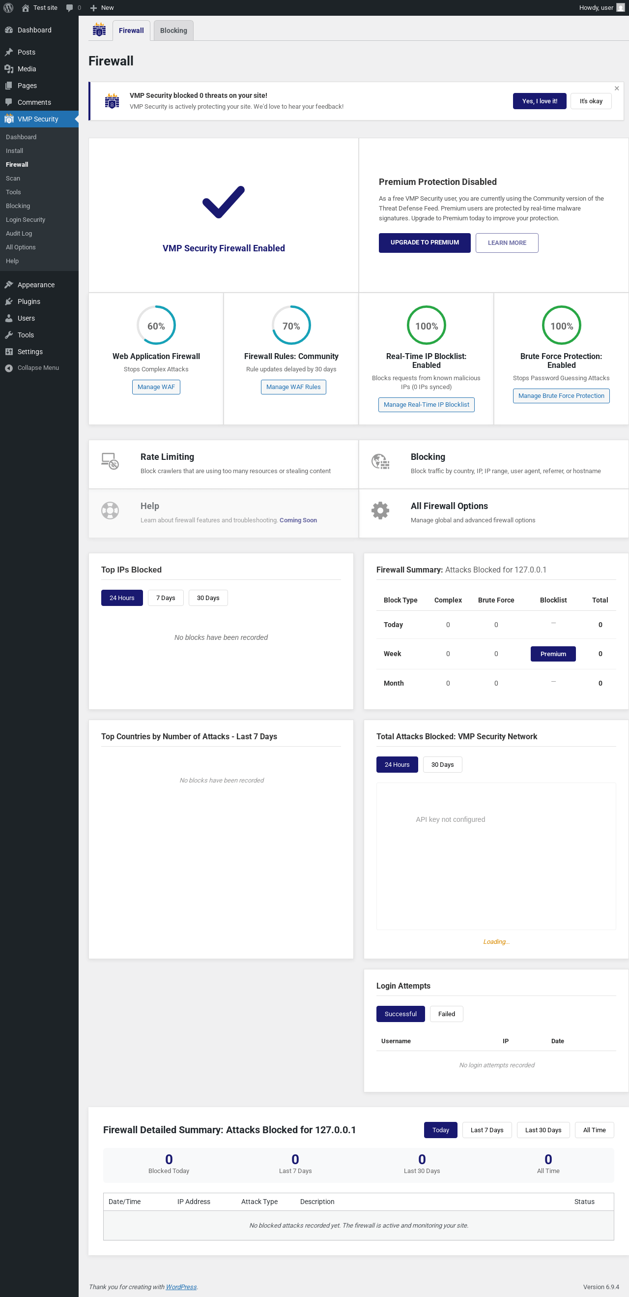The image size is (629, 1297).
Task: Click the Appearance paintbrush icon
Action: [x=8, y=285]
